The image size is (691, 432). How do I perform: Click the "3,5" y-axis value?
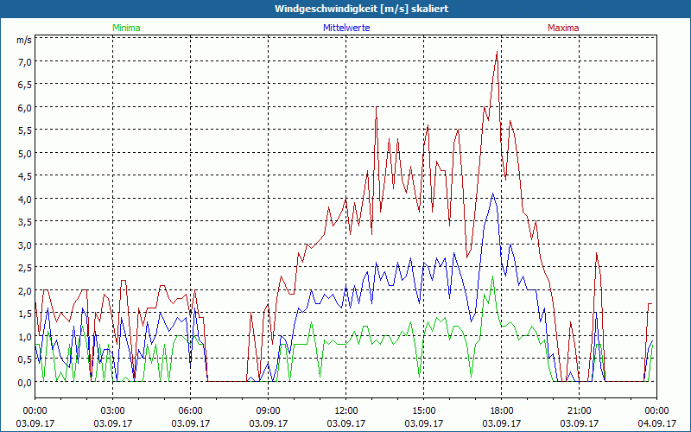click(x=24, y=222)
